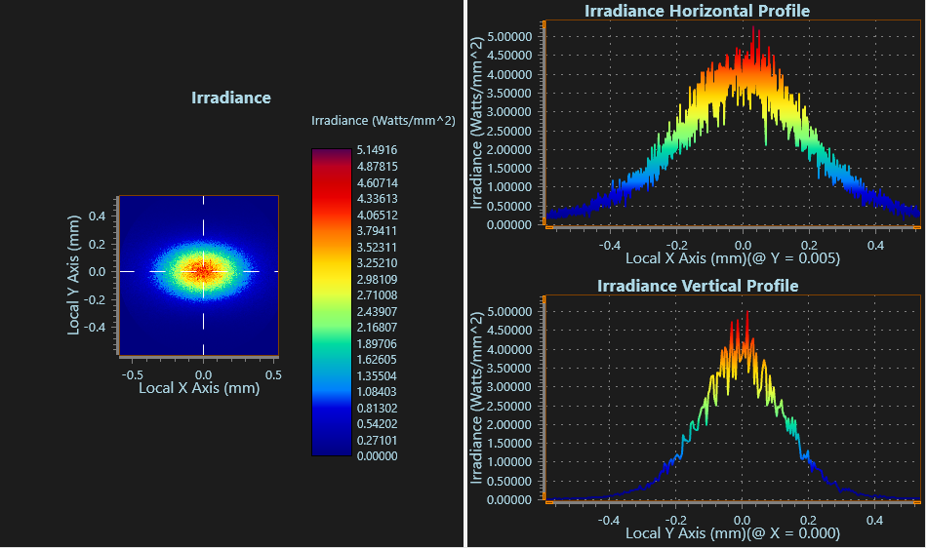Click the vertical profile Irradiance y-axis label
This screenshot has height=549, width=927.
tap(477, 395)
